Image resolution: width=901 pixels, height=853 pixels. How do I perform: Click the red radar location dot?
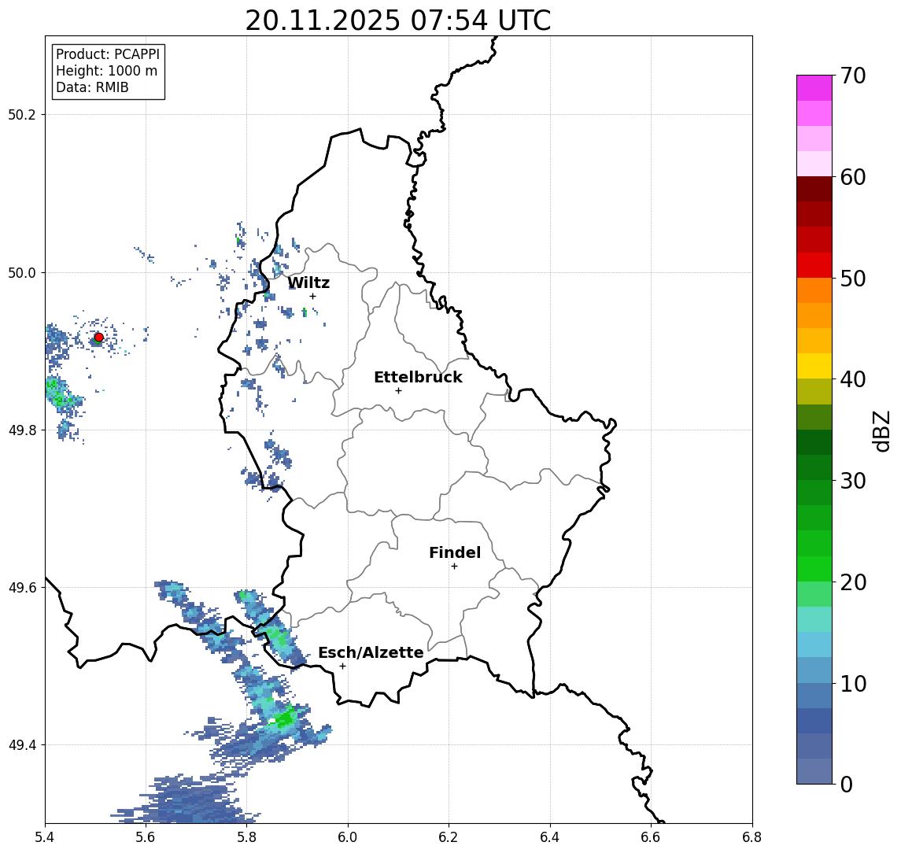(x=99, y=338)
